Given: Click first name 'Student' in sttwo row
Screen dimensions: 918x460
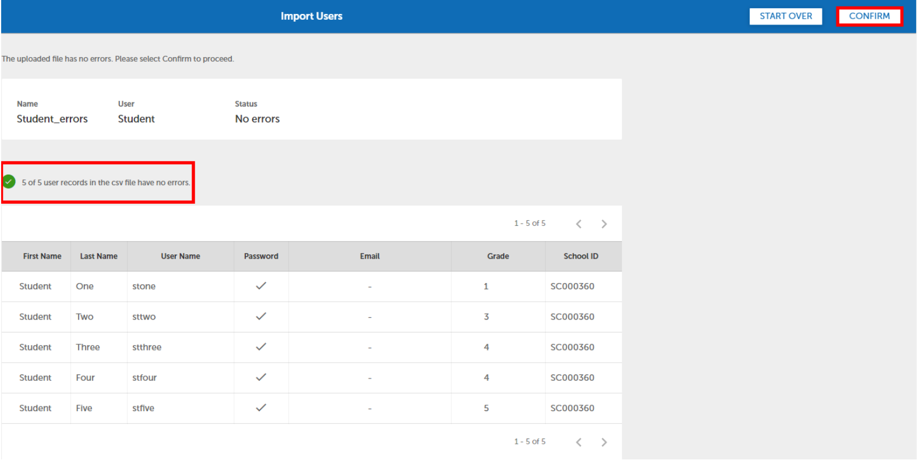Looking at the screenshot, I should (x=35, y=317).
